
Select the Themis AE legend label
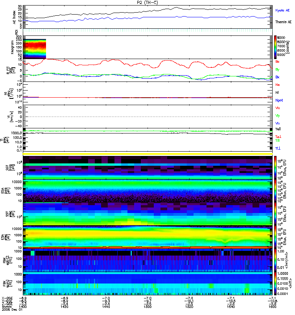(283, 22)
